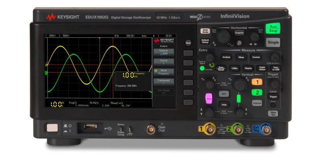Screen dimensions: 322x161
Task: Toggle orange channel 1 key
Action: [257, 82]
